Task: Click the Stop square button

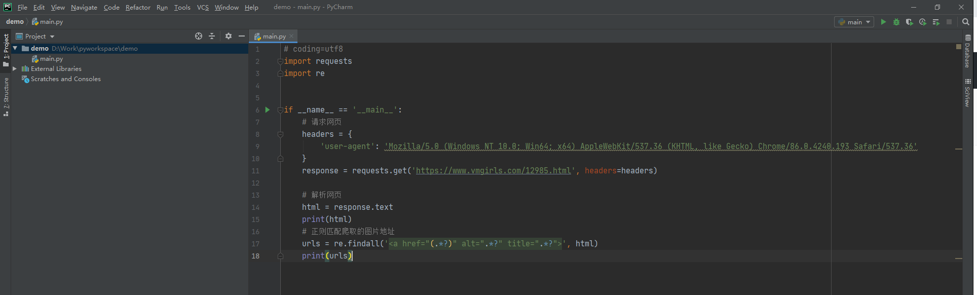Action: click(949, 22)
